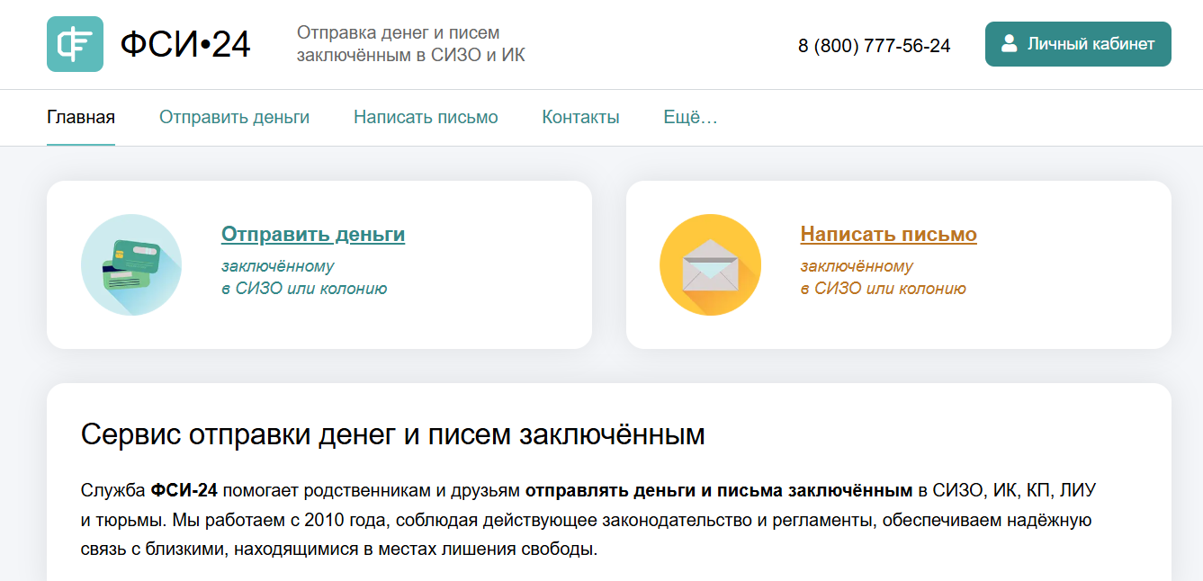The image size is (1203, 581).
Task: Click the teal italic subtitle under Отправить деньги
Action: click(x=304, y=278)
